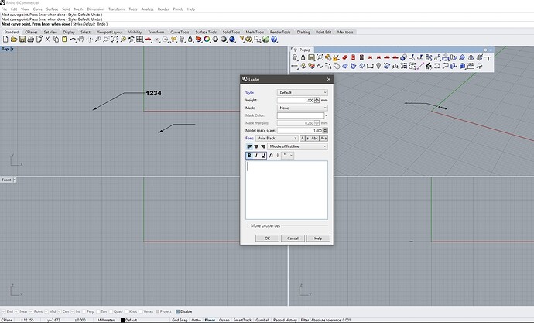
Task: Open the 'Middle of first line' dropdown
Action: [298, 146]
